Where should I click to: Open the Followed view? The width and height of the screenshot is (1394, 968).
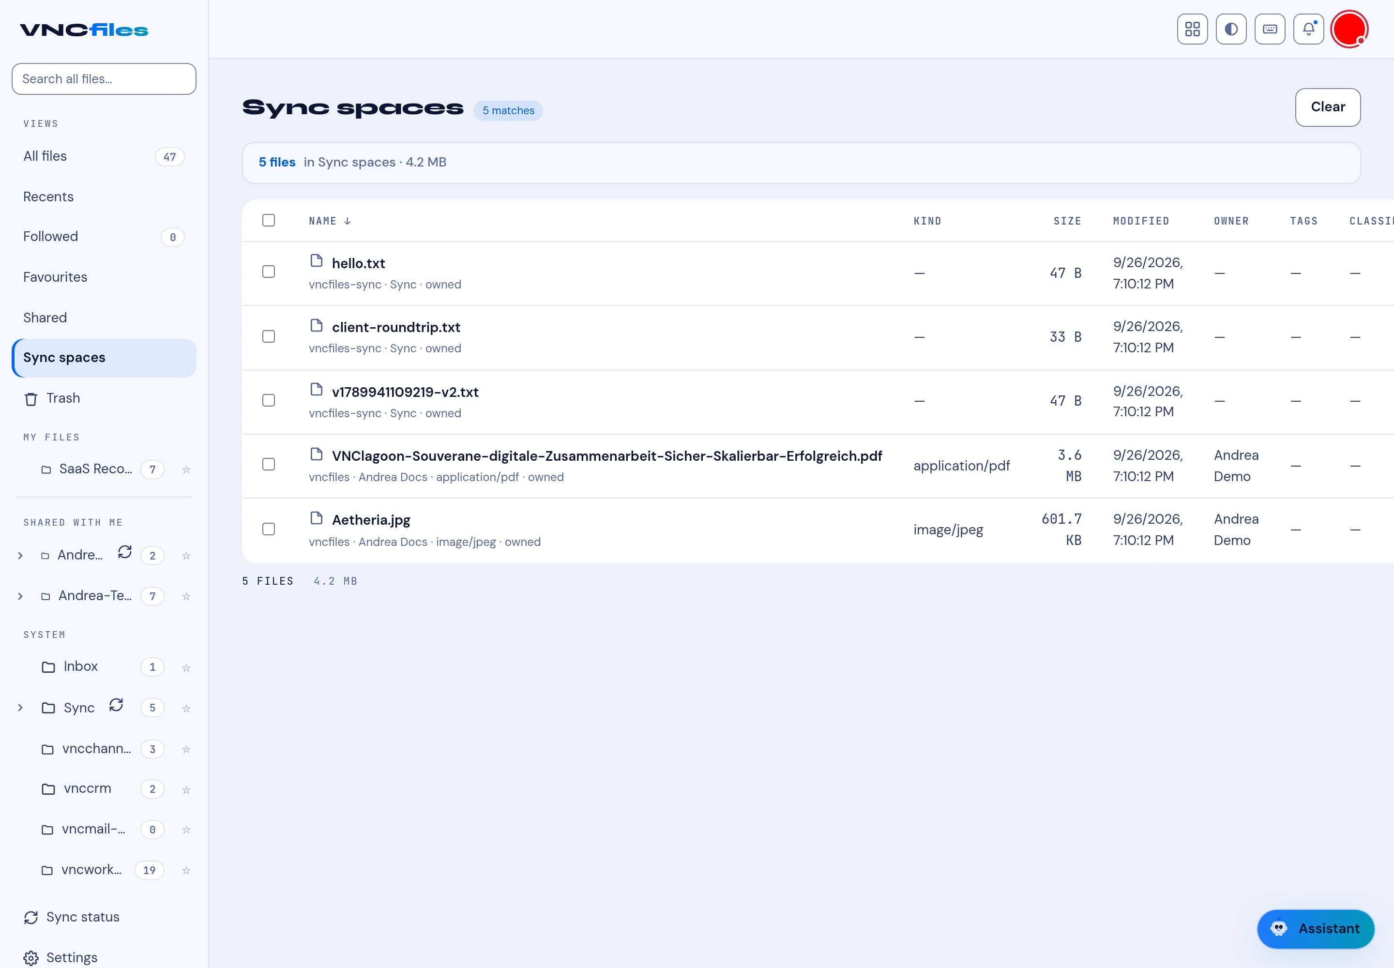[x=104, y=237]
